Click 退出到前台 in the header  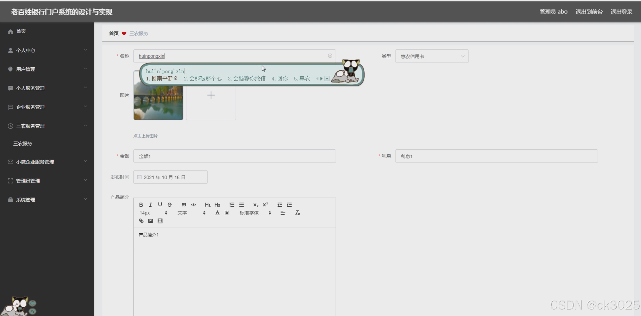coord(589,12)
